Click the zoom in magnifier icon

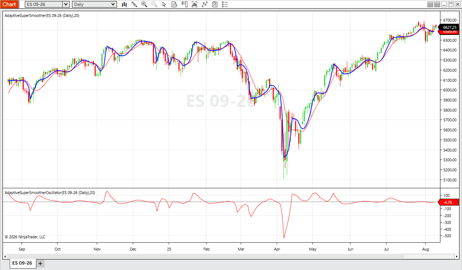[x=144, y=4]
